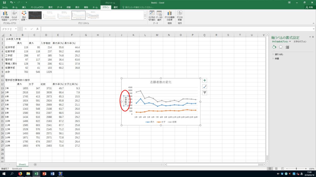Open Title Options (タイトルのオプション) dropdown arrow
This screenshot has height=177, width=316.
pos(290,41)
